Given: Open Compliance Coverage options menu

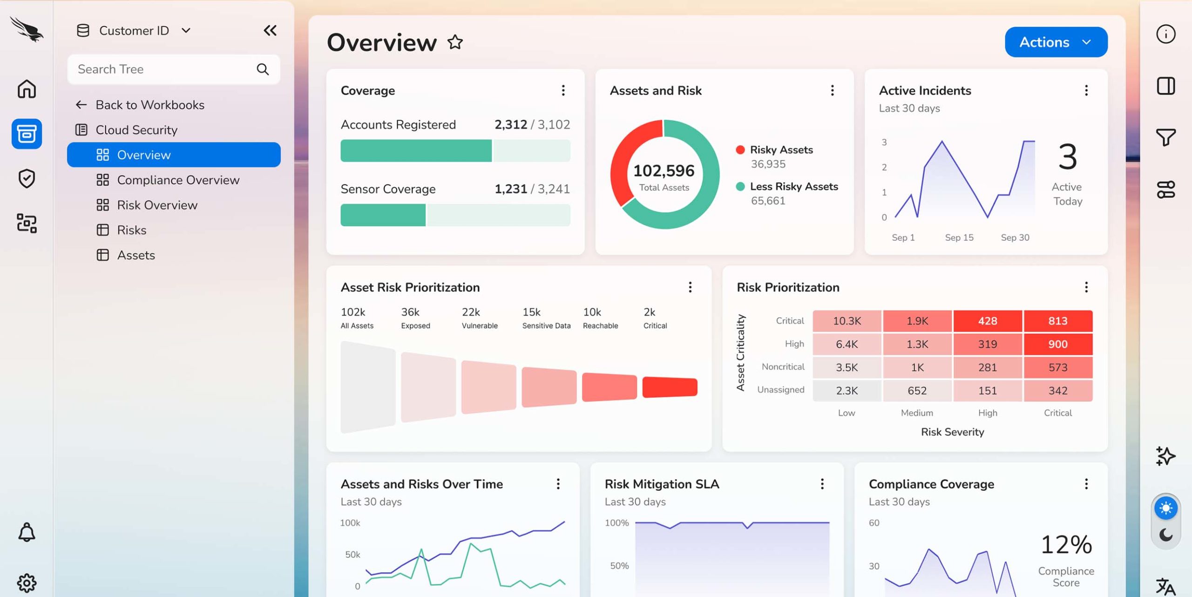Looking at the screenshot, I should 1086,484.
